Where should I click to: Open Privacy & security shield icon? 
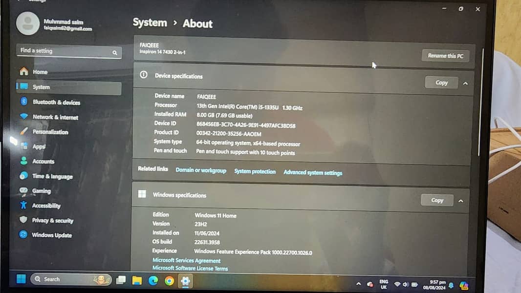[x=23, y=220]
